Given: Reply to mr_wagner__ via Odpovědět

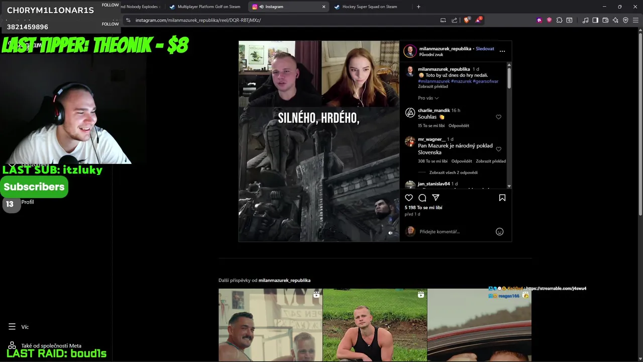Looking at the screenshot, I should [x=462, y=161].
